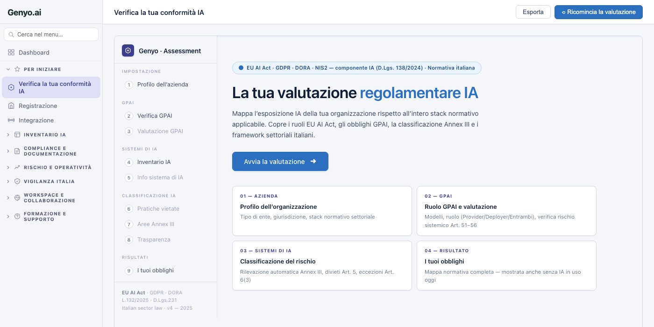
Task: Go to the Profilo dell'azienda step
Action: point(165,85)
